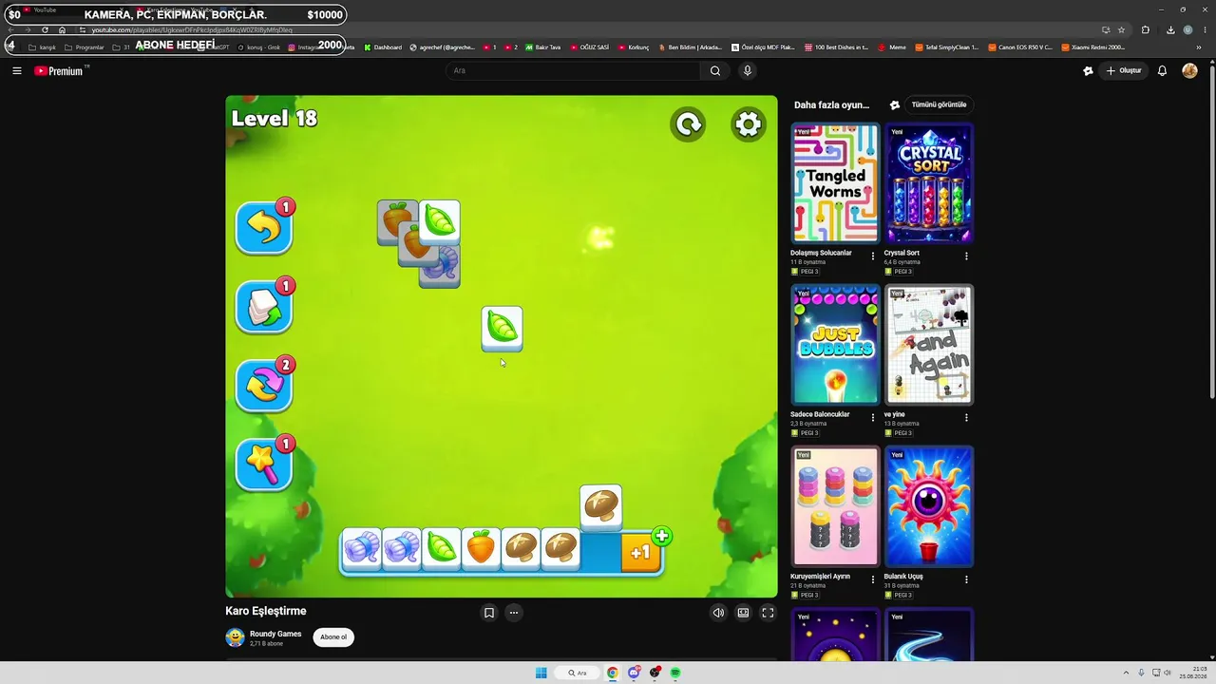Open the YouTube guide hamburger menu
This screenshot has width=1216, height=684.
point(17,70)
